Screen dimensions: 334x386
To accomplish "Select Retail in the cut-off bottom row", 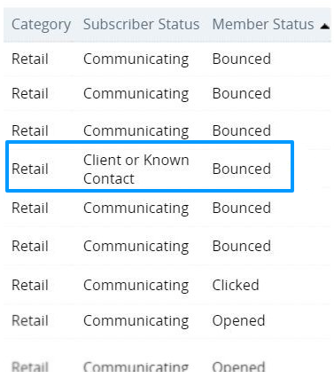I will tap(30, 366).
